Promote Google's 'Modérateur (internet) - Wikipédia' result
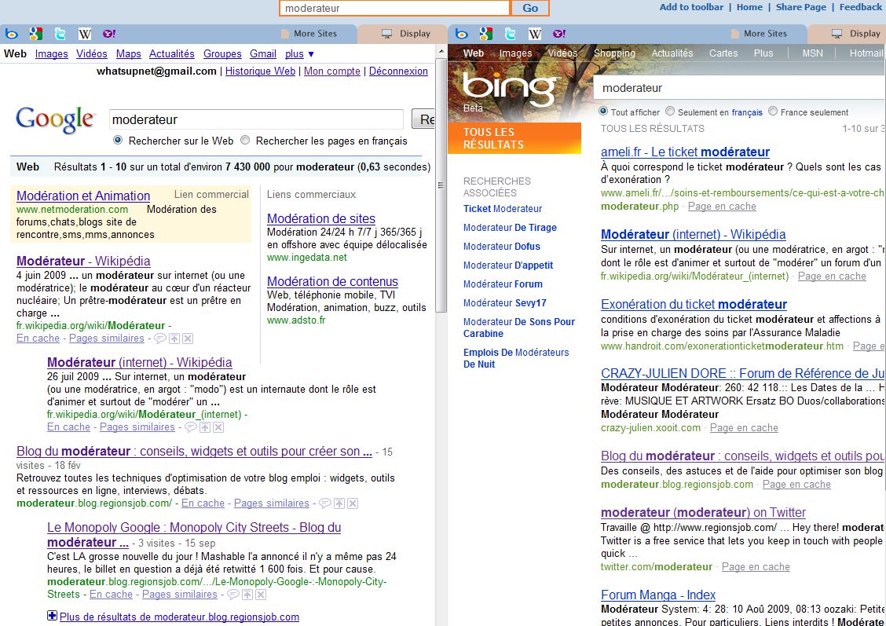 pyautogui.click(x=205, y=427)
